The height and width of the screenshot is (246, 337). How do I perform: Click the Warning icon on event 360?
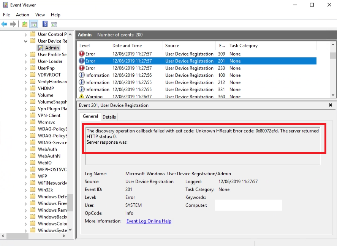81,96
